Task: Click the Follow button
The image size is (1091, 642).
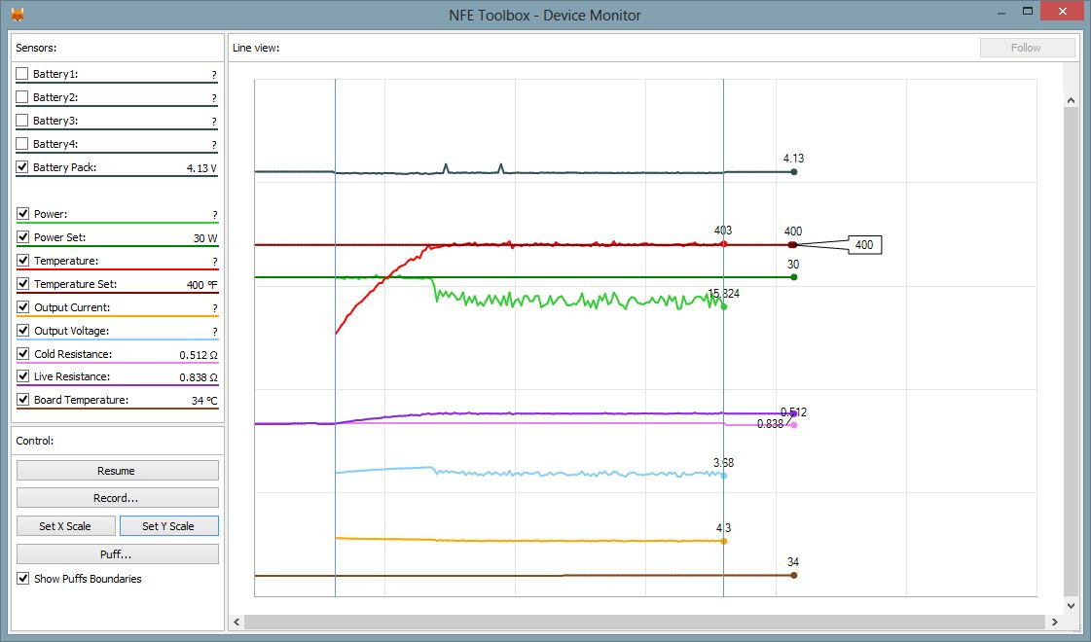Action: [1027, 48]
